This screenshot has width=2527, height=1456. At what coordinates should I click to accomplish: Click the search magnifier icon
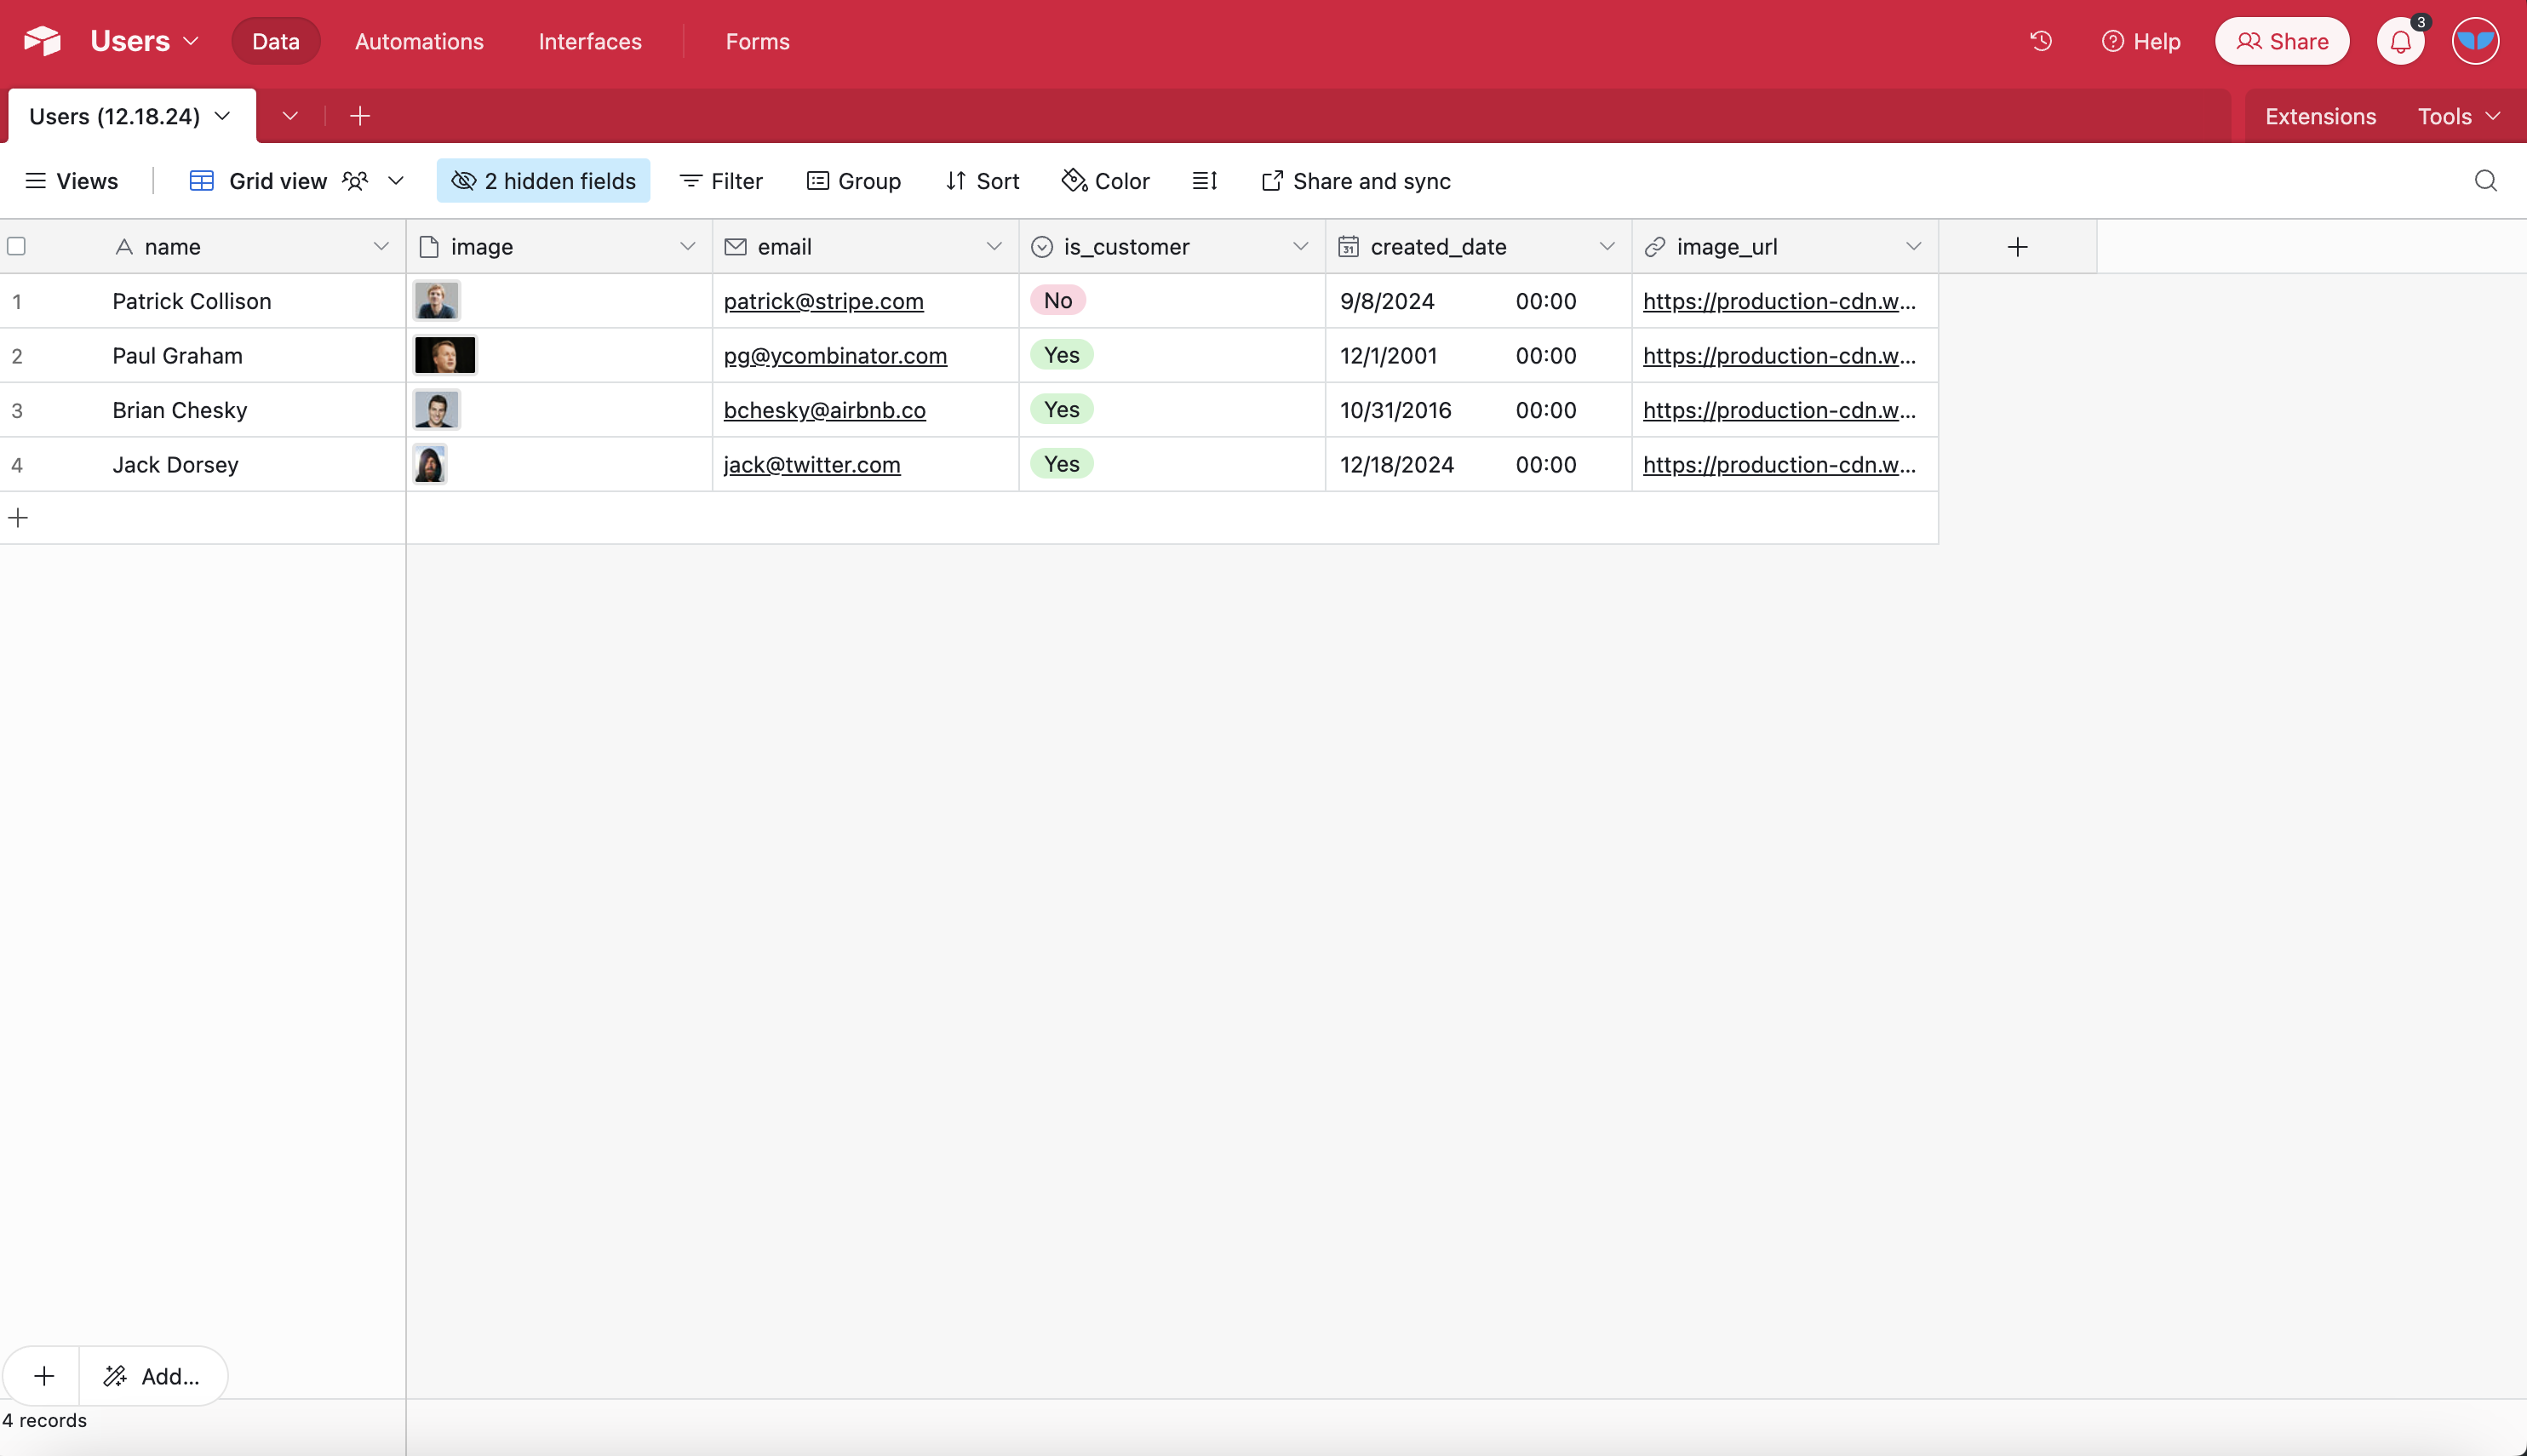pyautogui.click(x=2485, y=181)
